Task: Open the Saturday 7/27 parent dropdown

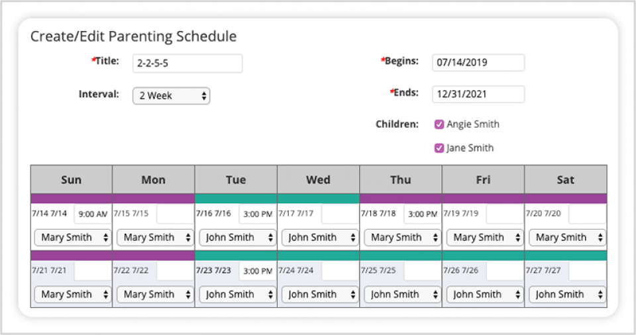Action: (x=567, y=295)
